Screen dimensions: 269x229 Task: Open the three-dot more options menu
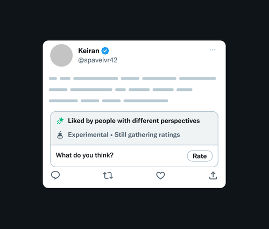coord(213,50)
